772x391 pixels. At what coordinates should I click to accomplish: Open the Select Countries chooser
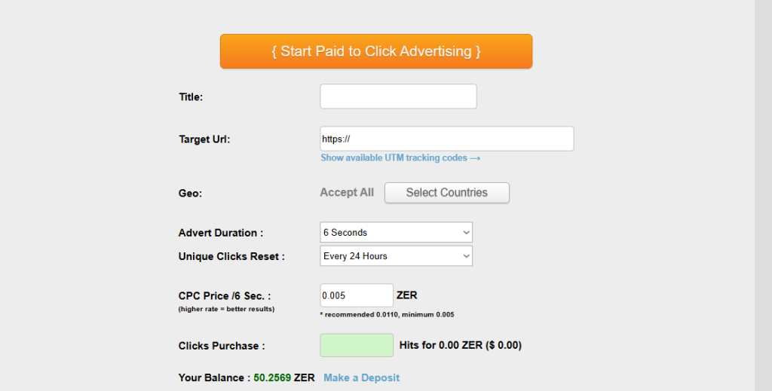[x=446, y=193]
